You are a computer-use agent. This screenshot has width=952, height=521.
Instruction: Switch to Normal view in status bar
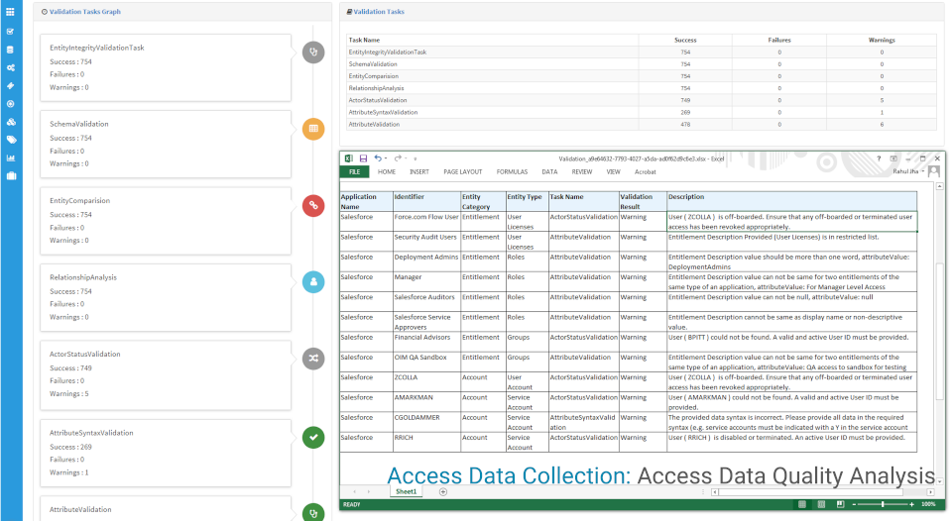pyautogui.click(x=802, y=504)
